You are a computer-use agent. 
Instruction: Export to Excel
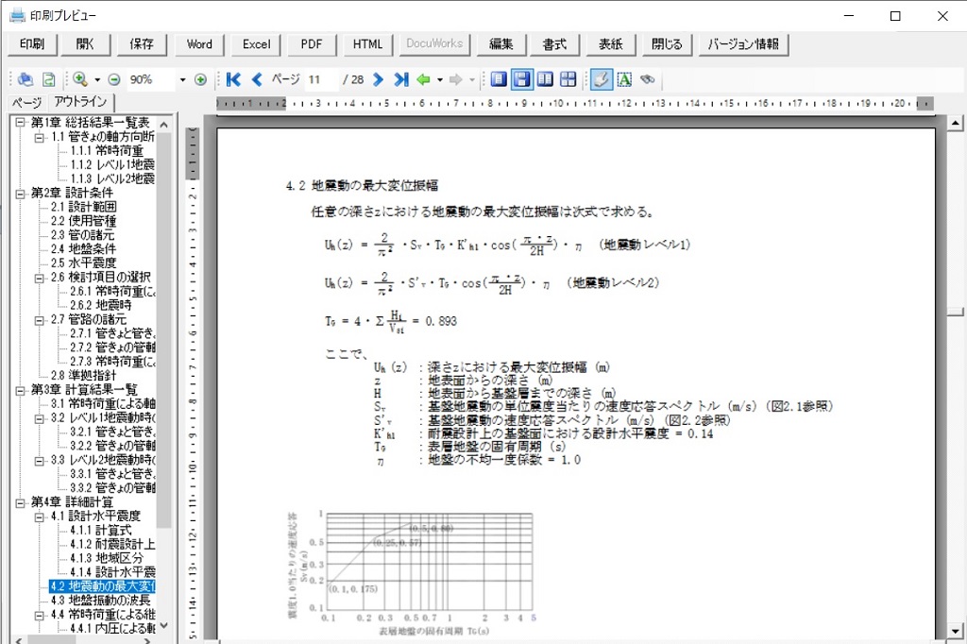(x=256, y=44)
